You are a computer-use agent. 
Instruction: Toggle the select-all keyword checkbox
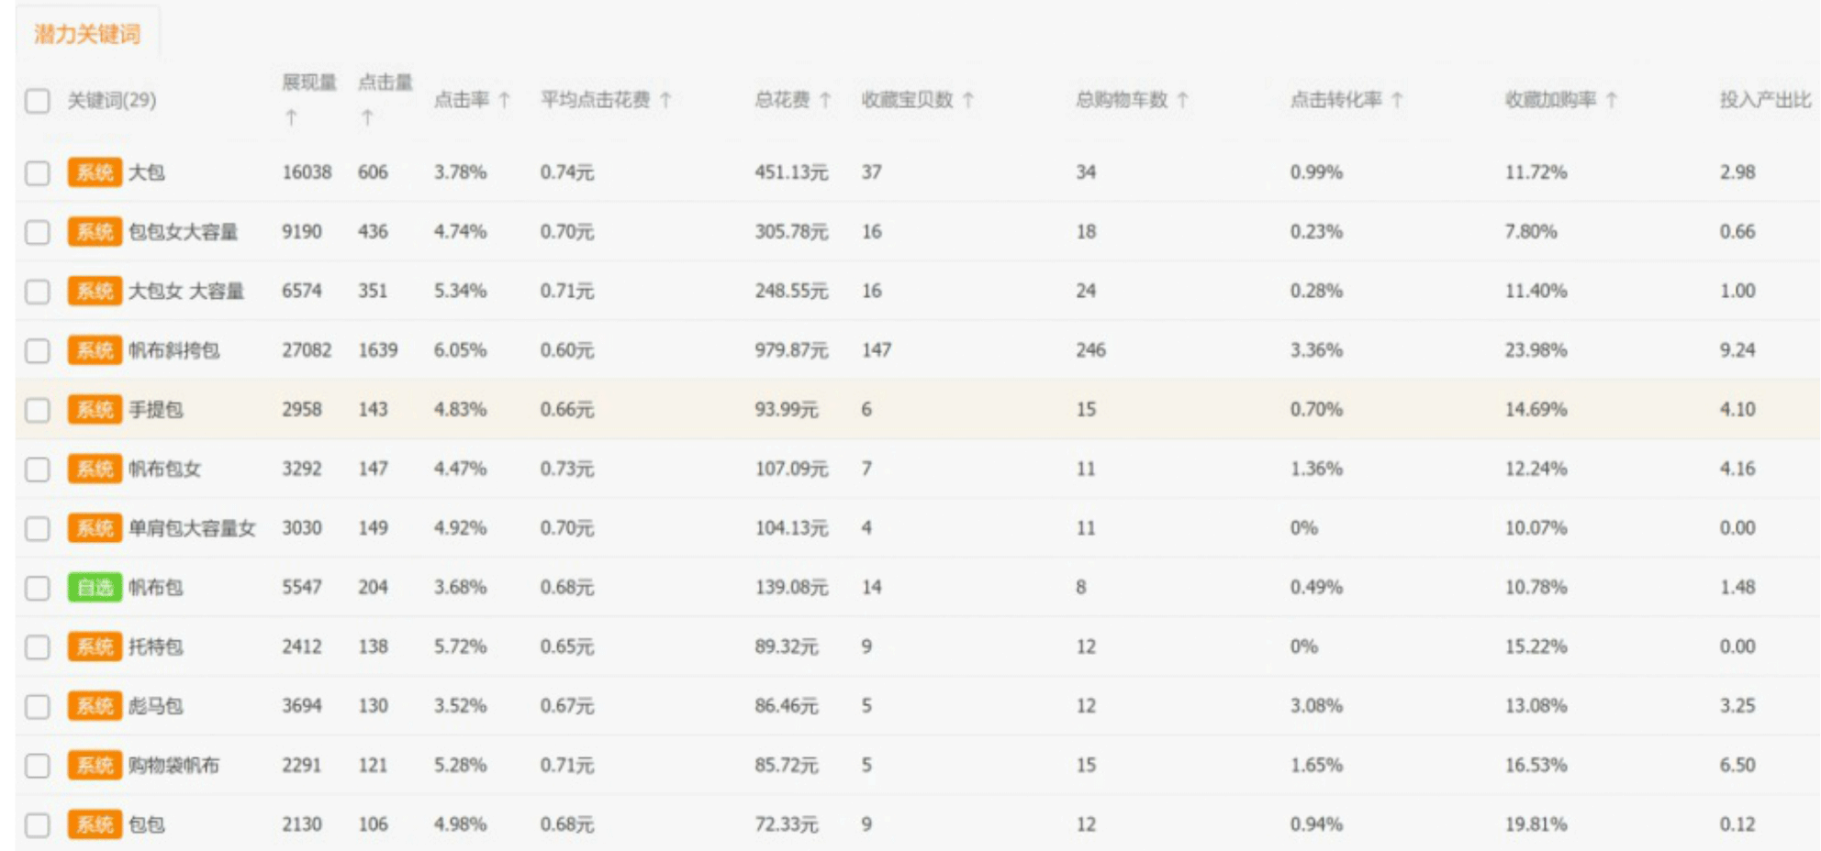coord(38,101)
